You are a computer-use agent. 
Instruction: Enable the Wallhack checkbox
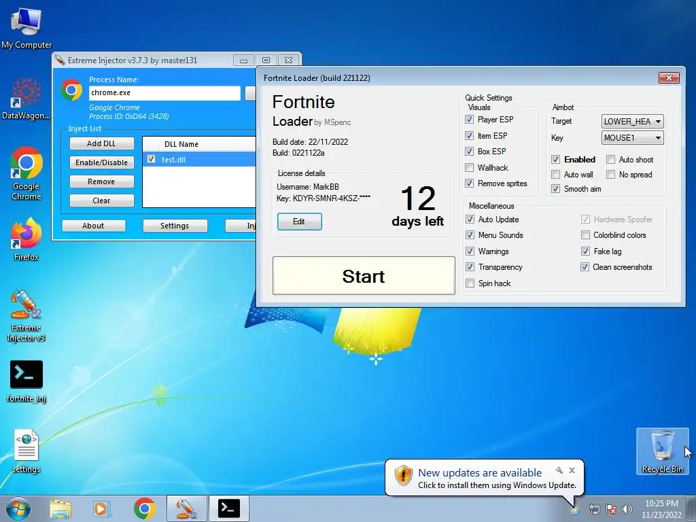pyautogui.click(x=469, y=167)
